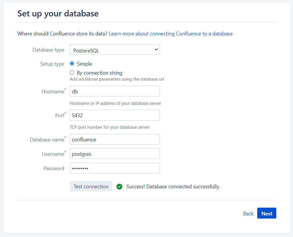Go Back to the previous step
The width and height of the screenshot is (293, 237).
248,213
